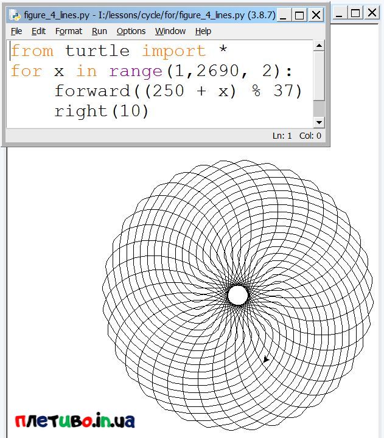Maximize the turtle graphics window behind
Viewport: 384px width, 438px height.
355,13
